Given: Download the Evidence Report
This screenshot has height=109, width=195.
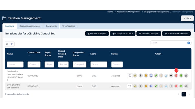Looking at the screenshot, I should tap(97, 34).
